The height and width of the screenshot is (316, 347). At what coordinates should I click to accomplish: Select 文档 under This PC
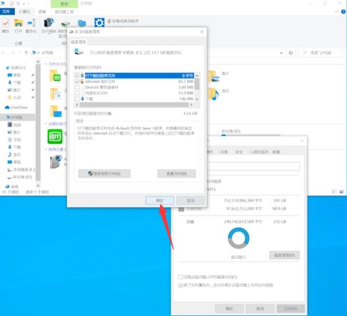pos(14,139)
